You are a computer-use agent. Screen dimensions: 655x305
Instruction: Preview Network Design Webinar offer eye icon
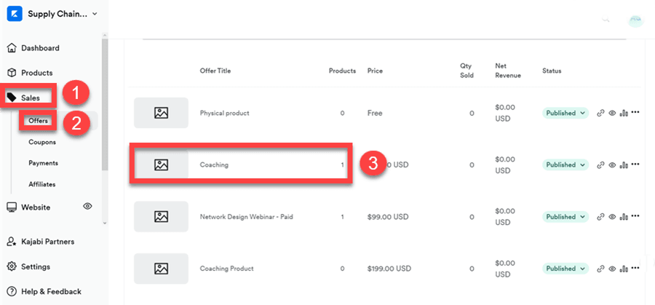[611, 217]
